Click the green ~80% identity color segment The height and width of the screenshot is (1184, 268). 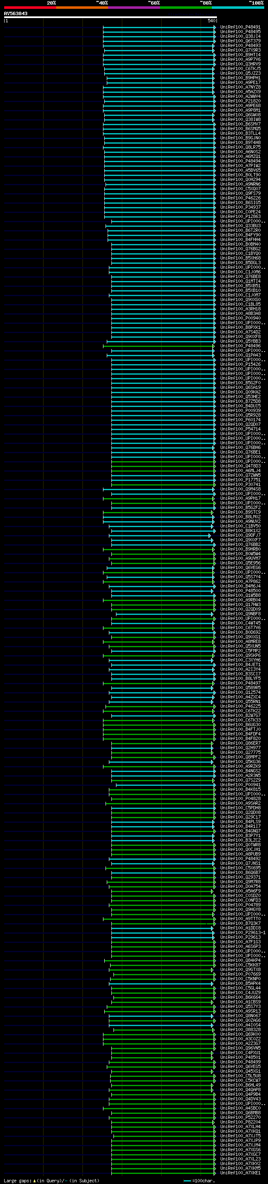click(186, 8)
